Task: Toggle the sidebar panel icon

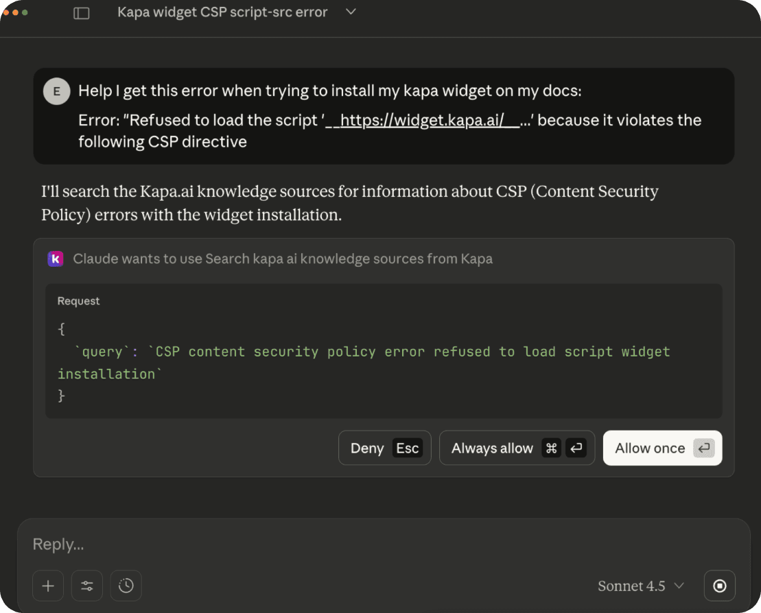Action: point(82,12)
